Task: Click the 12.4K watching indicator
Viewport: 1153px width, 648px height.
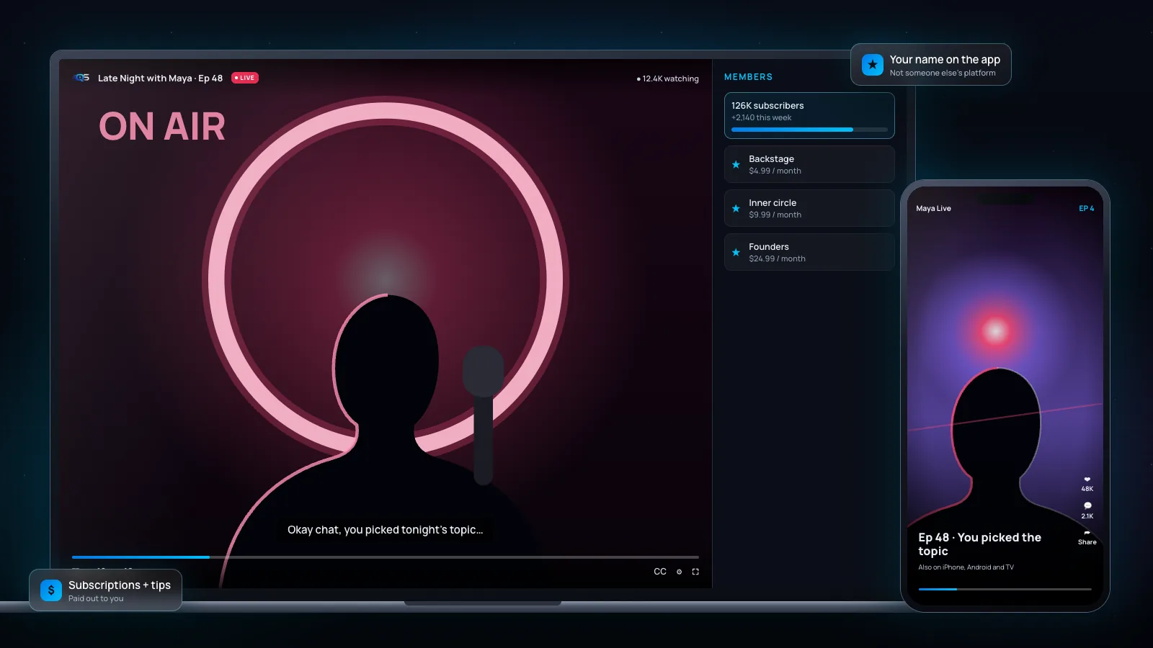Action: pyautogui.click(x=667, y=78)
